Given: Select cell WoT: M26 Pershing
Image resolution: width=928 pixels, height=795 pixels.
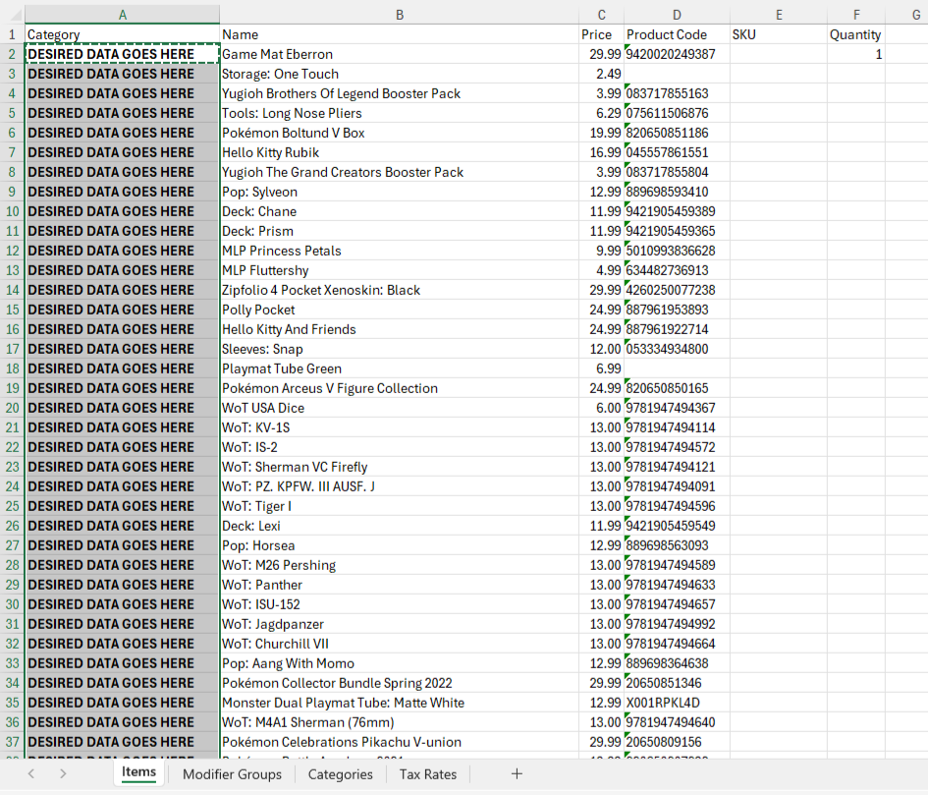Looking at the screenshot, I should 400,565.
